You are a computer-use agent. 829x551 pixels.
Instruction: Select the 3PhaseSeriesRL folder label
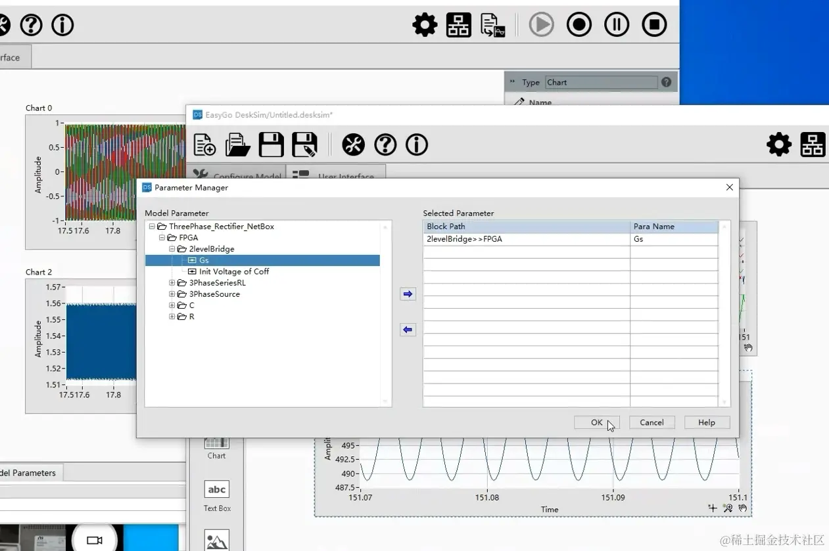[x=217, y=283]
